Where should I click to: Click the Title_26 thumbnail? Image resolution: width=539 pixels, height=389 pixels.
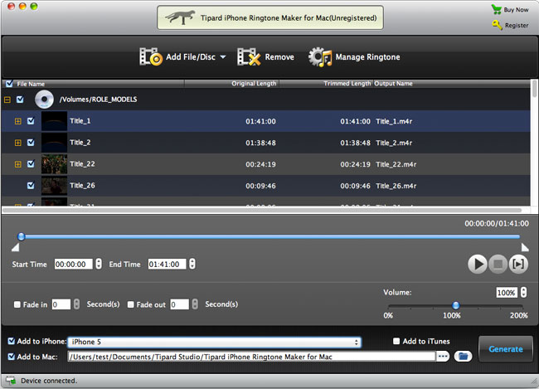coord(54,186)
